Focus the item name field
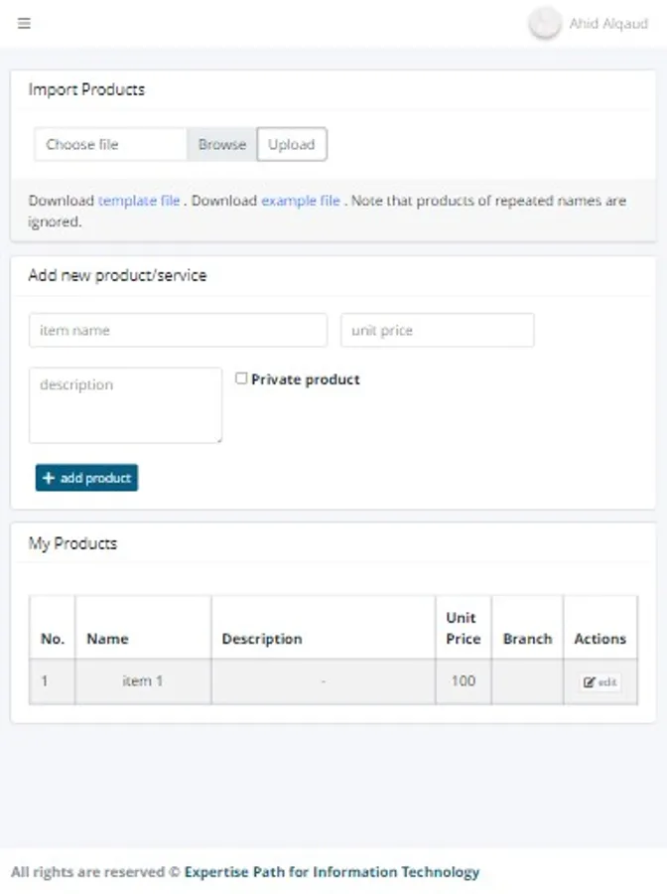Viewport: 667px width, 894px height. click(178, 330)
